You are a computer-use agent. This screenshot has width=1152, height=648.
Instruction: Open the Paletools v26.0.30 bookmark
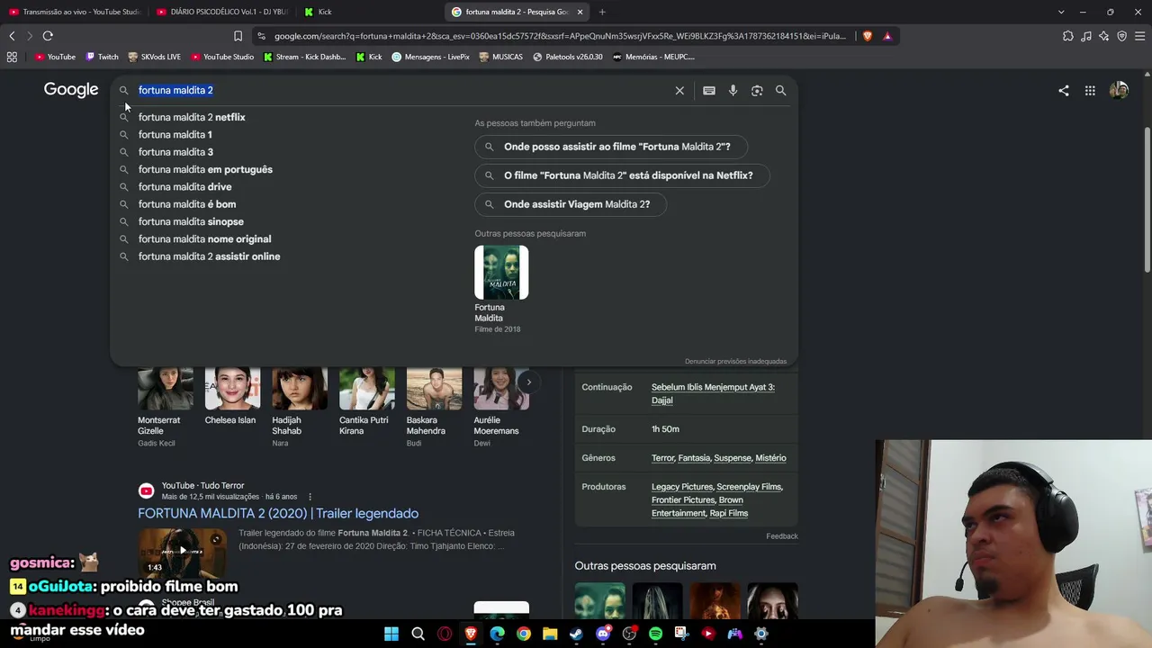(x=568, y=57)
